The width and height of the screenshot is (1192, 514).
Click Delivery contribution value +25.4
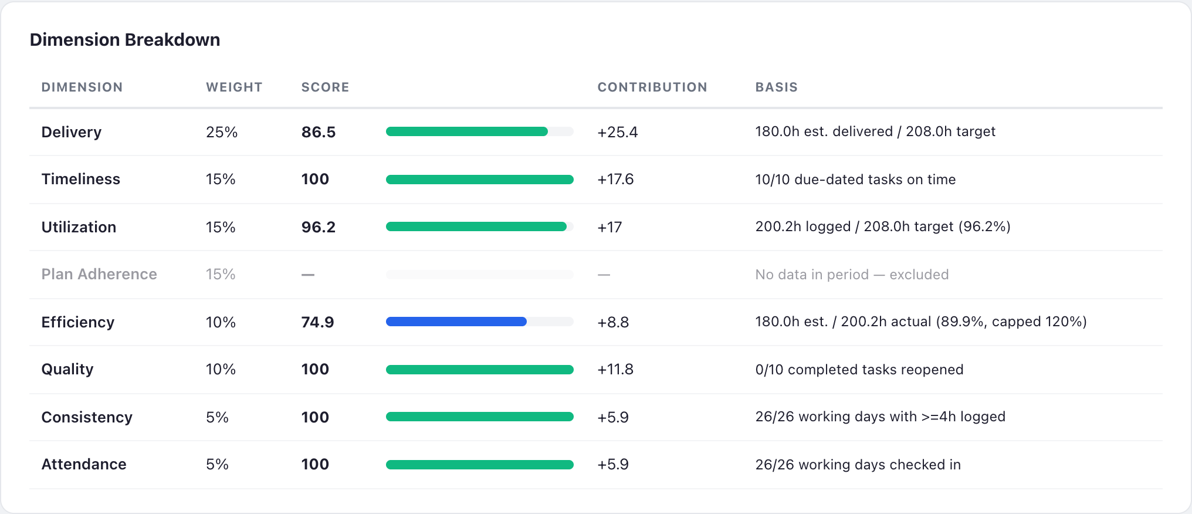coord(617,132)
